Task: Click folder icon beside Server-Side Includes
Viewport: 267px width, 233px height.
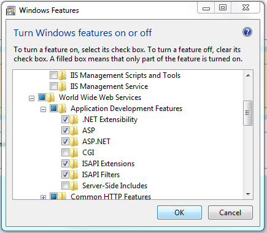Action: [x=74, y=186]
